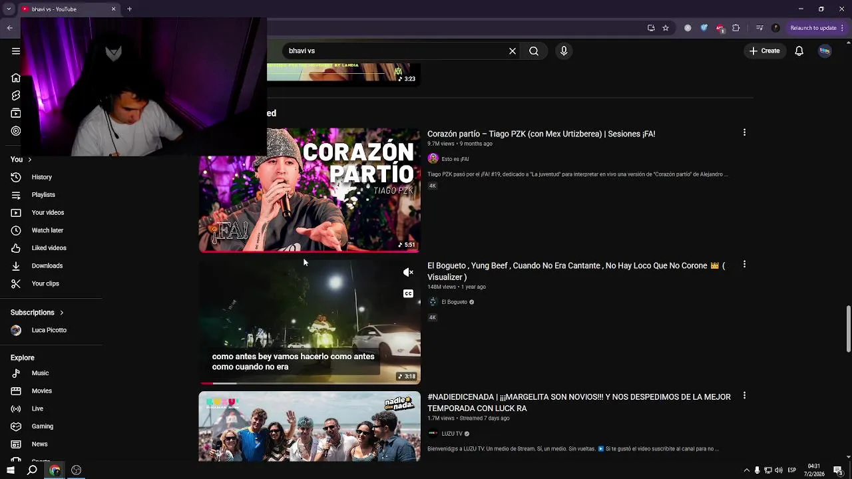Open the Windows Start menu
Viewport: 852px width, 479px height.
coord(10,470)
